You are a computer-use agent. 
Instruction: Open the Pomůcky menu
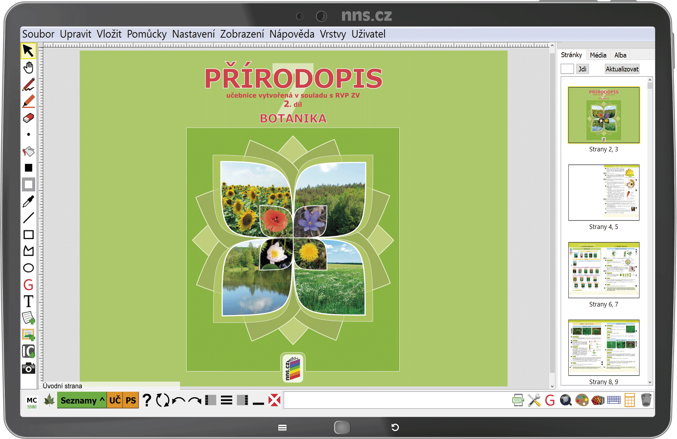pyautogui.click(x=146, y=34)
